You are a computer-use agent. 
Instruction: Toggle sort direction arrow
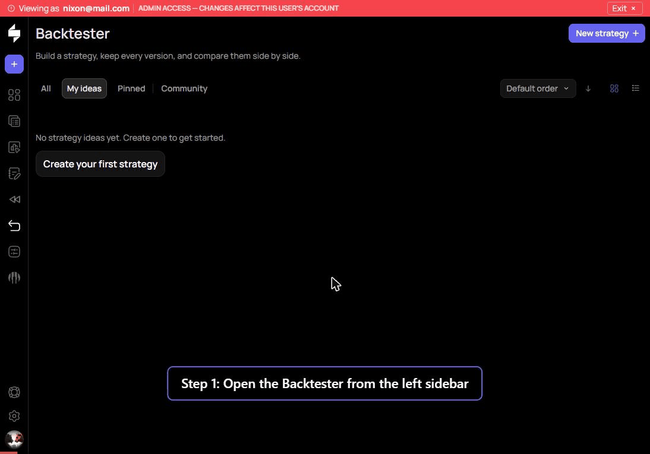point(588,88)
